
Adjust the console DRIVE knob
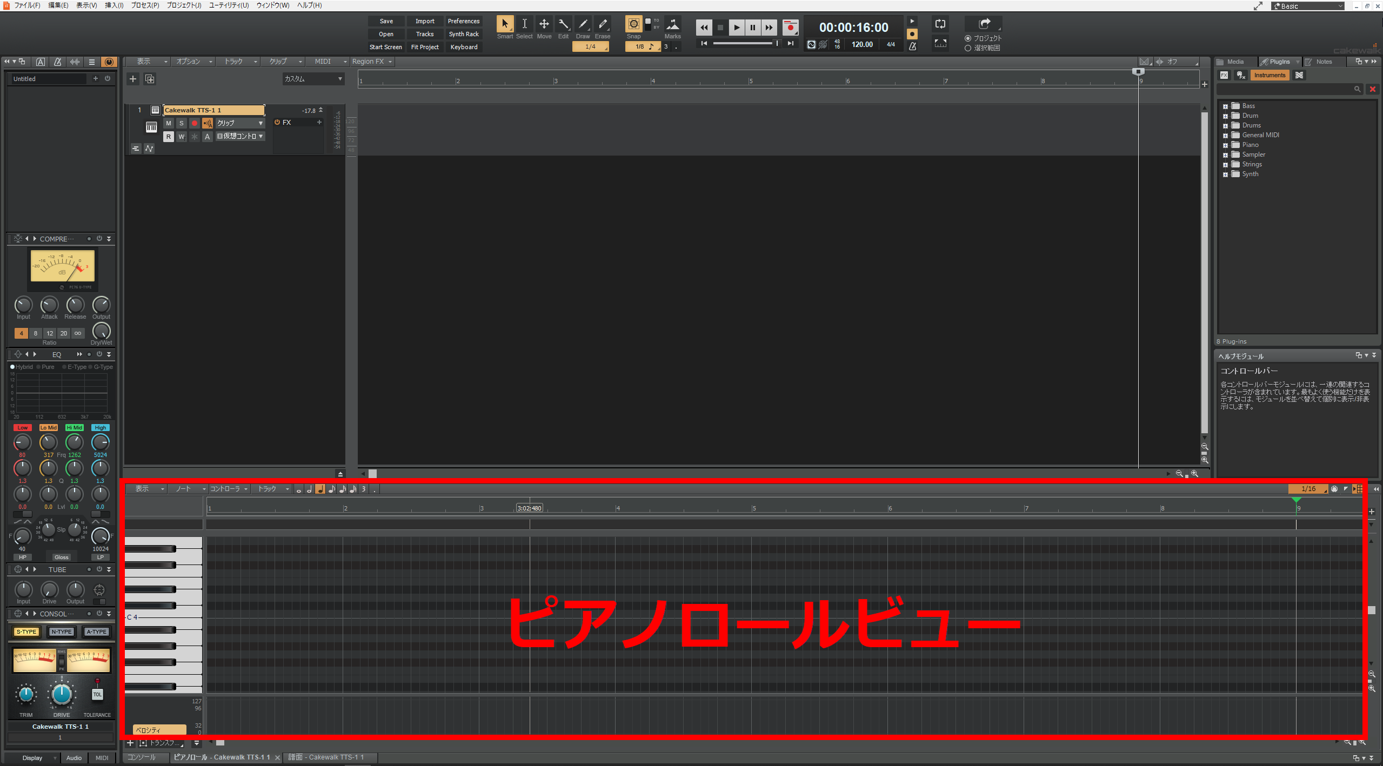[x=62, y=695]
